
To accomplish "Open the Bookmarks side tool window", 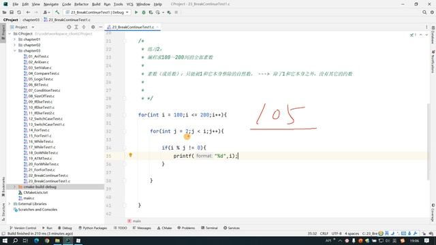I will click(3, 186).
